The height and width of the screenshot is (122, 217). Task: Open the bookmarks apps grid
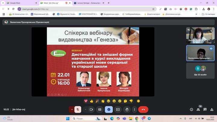[4, 14]
